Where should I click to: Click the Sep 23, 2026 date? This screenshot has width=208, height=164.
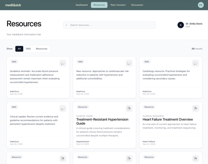pos(149,144)
